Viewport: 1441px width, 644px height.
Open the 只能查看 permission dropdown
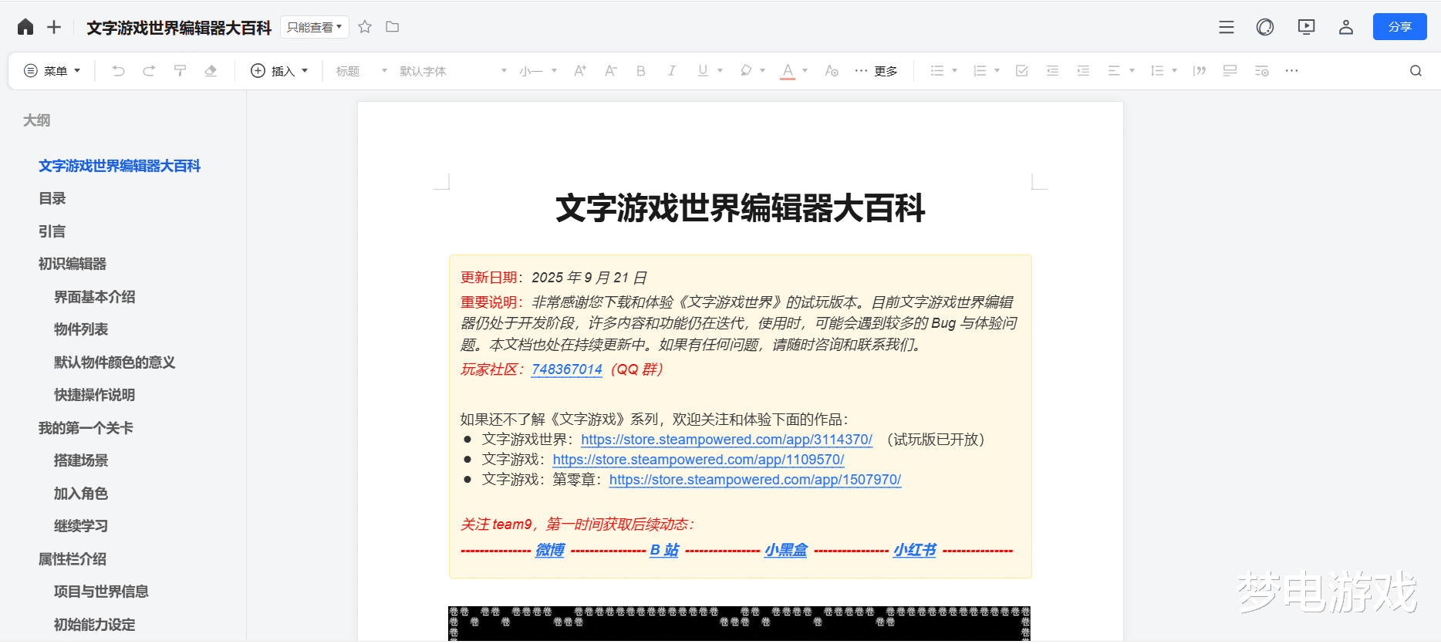[315, 27]
